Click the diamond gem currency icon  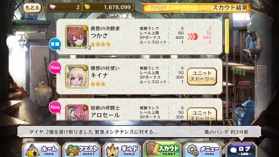coord(53,7)
